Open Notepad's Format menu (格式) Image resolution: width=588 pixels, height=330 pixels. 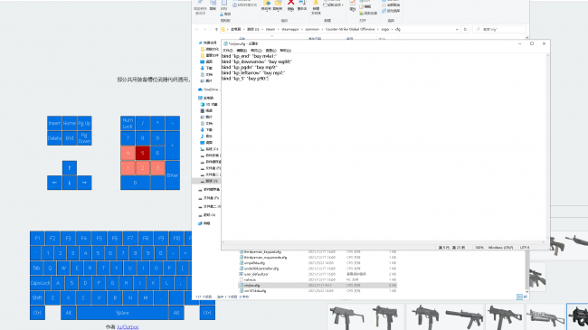pos(256,51)
